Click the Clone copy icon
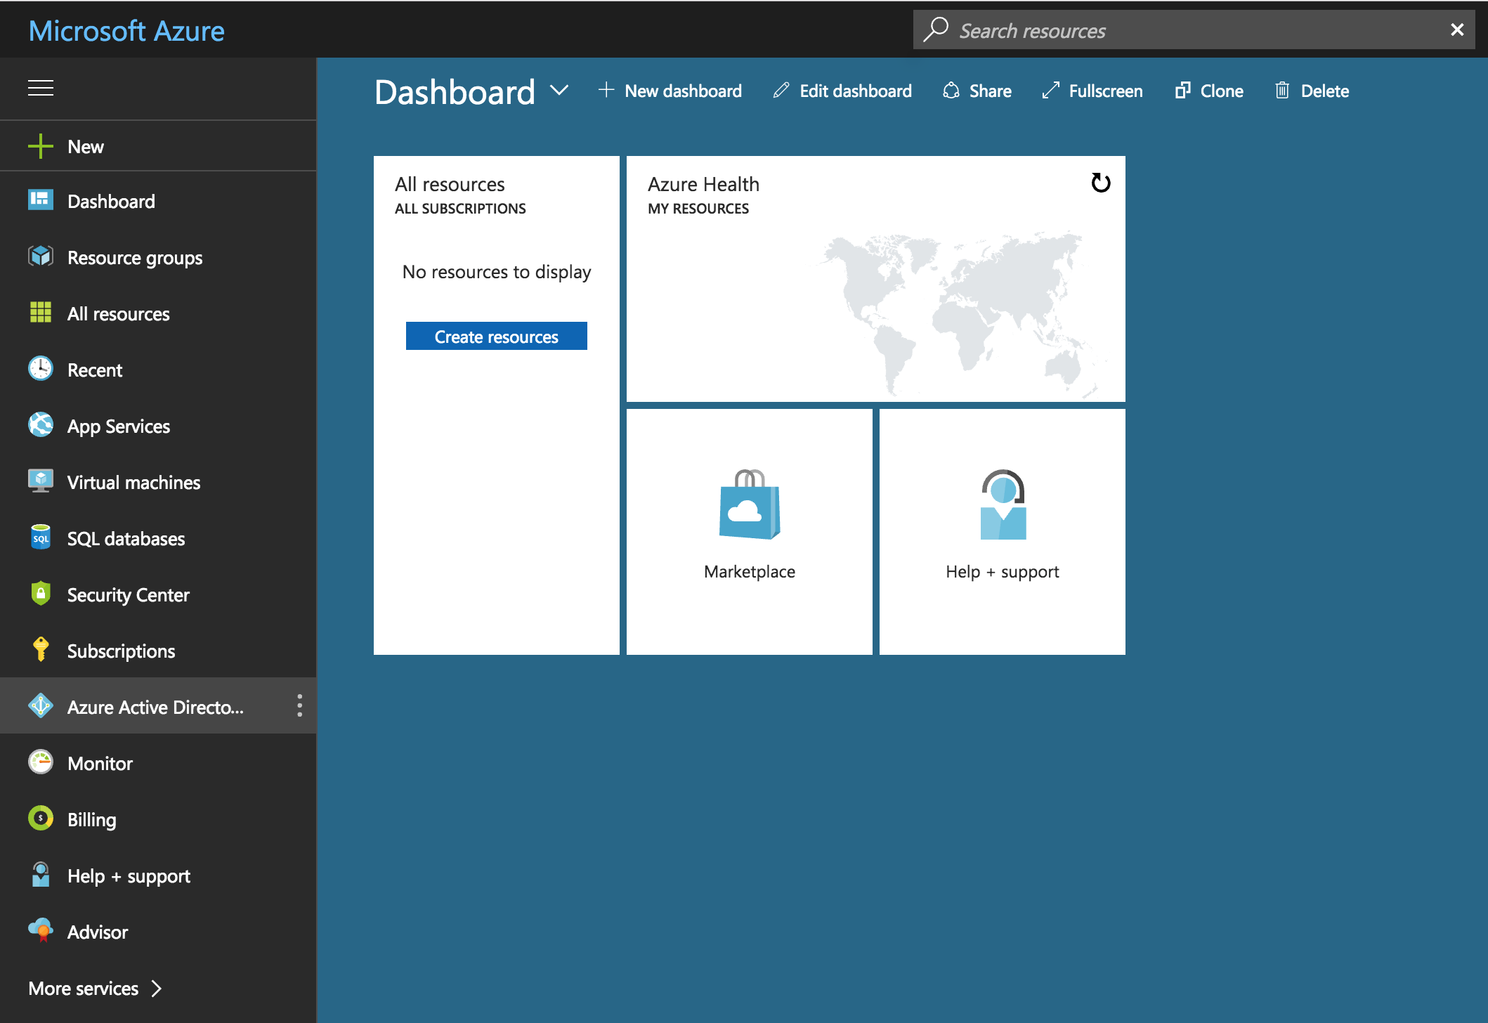 point(1182,91)
